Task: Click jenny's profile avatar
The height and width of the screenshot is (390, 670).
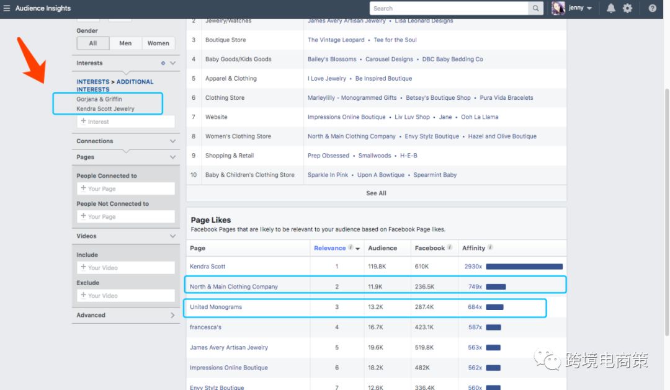Action: point(558,8)
